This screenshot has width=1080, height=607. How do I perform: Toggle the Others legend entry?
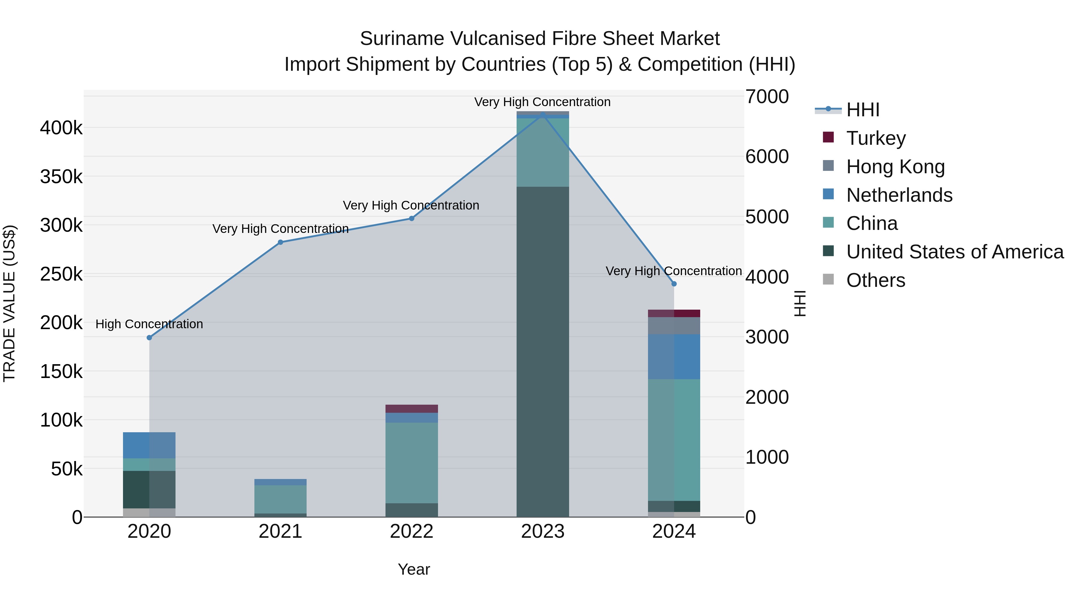tap(864, 280)
